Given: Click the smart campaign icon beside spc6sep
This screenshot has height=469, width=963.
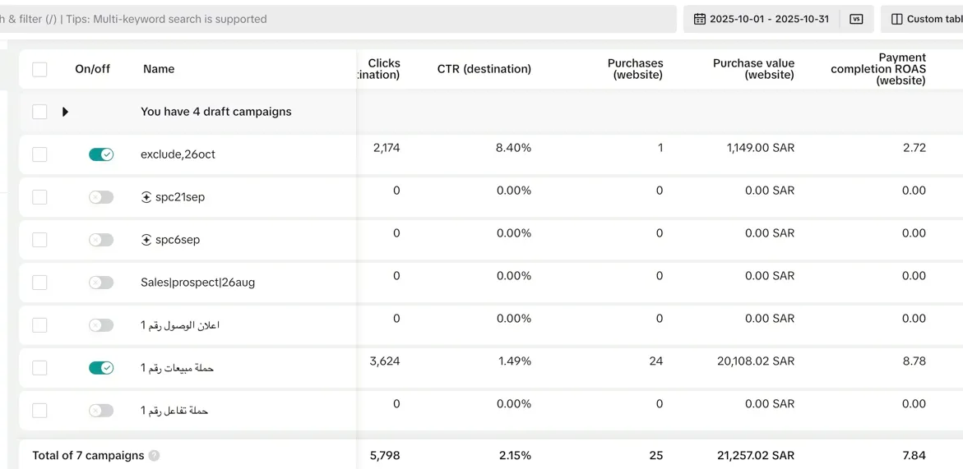Looking at the screenshot, I should point(146,240).
